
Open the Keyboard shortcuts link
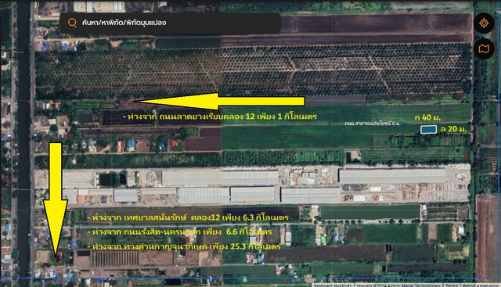[333, 285]
